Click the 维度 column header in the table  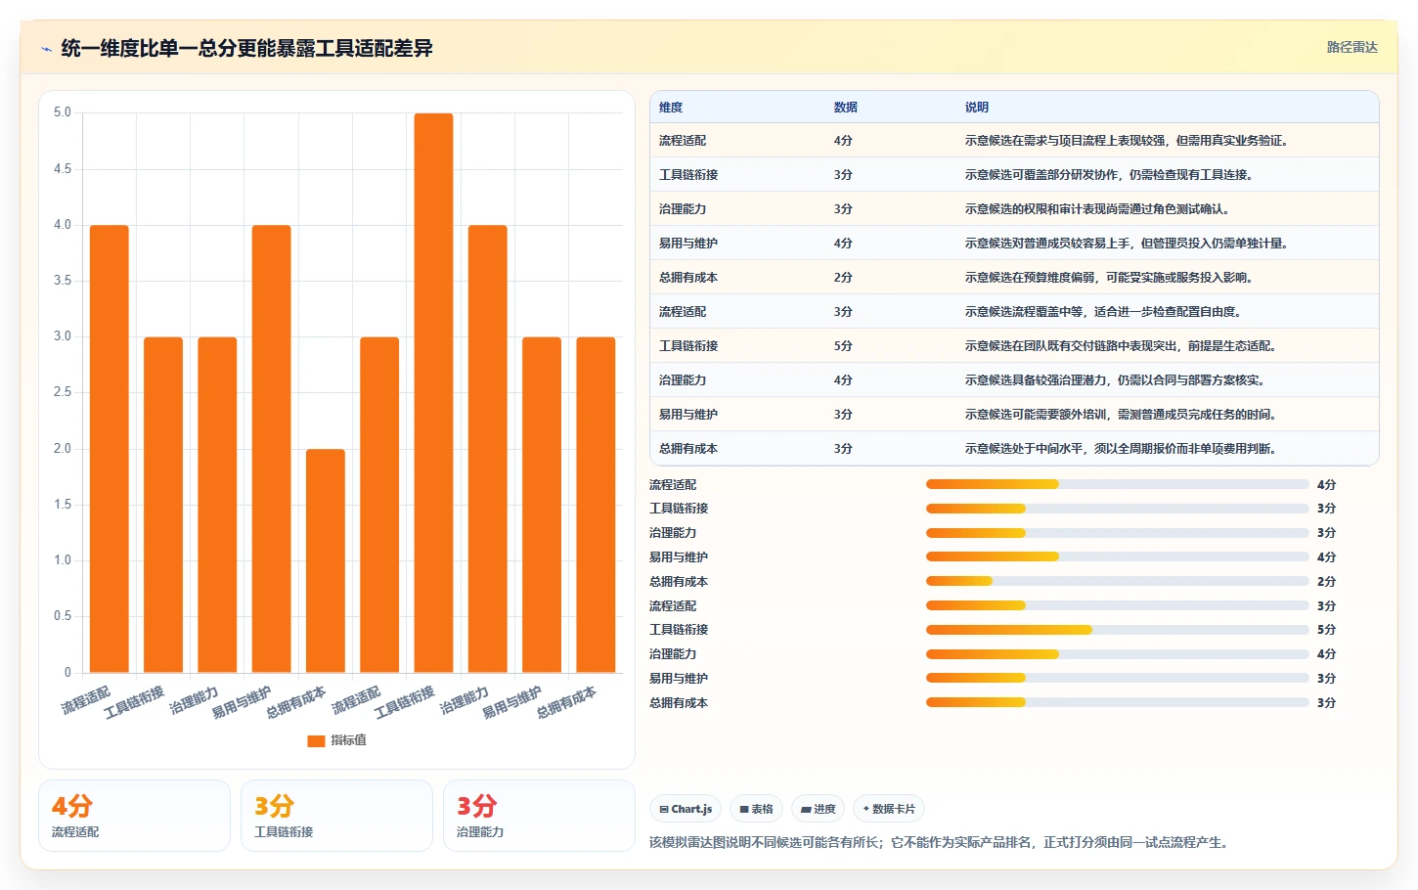671,108
